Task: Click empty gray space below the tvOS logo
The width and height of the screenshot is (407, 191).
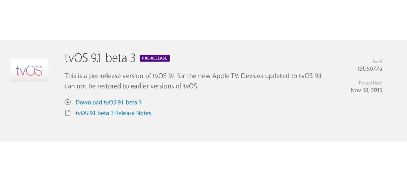Action: click(x=29, y=112)
